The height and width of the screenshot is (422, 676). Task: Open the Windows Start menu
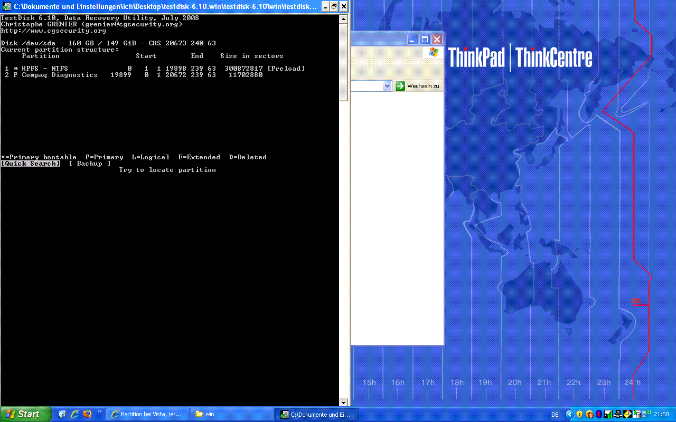pyautogui.click(x=26, y=414)
